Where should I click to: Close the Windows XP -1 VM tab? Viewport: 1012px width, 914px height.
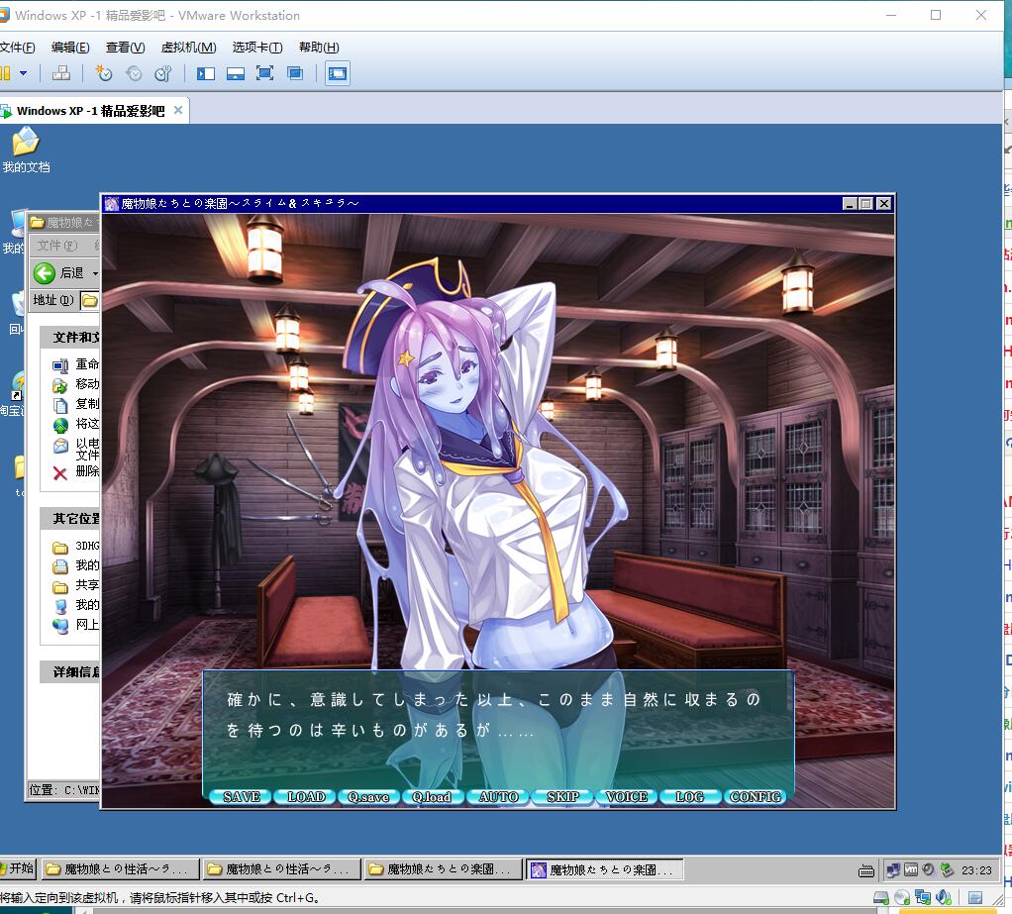coord(178,110)
